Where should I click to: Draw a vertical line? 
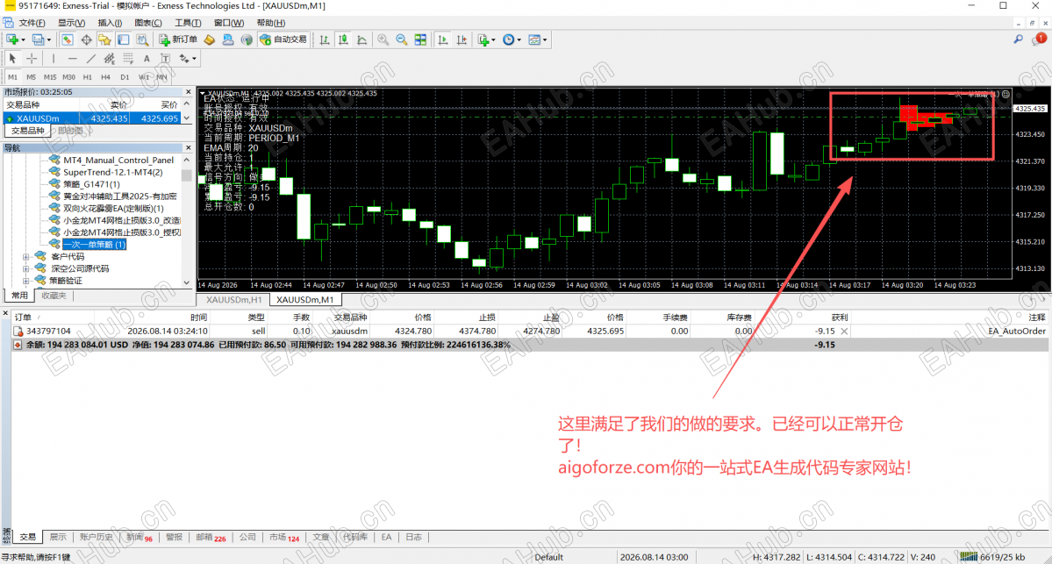click(53, 59)
